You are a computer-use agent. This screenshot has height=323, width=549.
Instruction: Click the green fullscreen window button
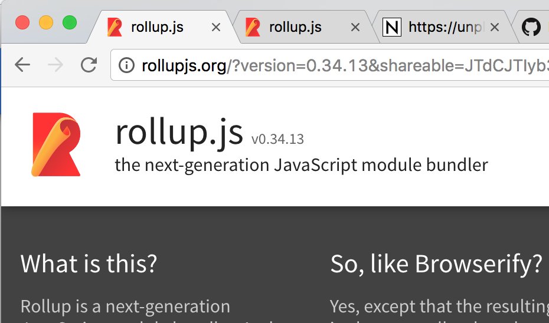(70, 23)
